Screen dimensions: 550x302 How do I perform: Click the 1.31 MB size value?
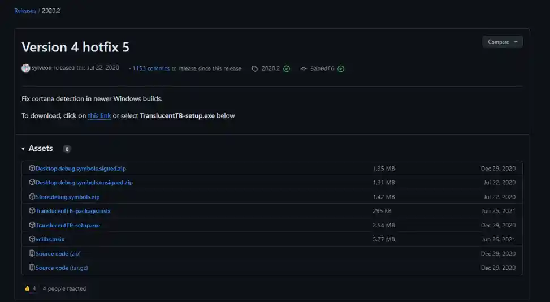pyautogui.click(x=384, y=183)
